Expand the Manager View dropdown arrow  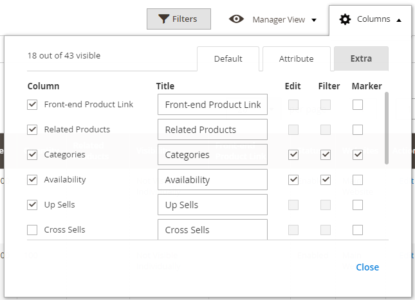(314, 20)
